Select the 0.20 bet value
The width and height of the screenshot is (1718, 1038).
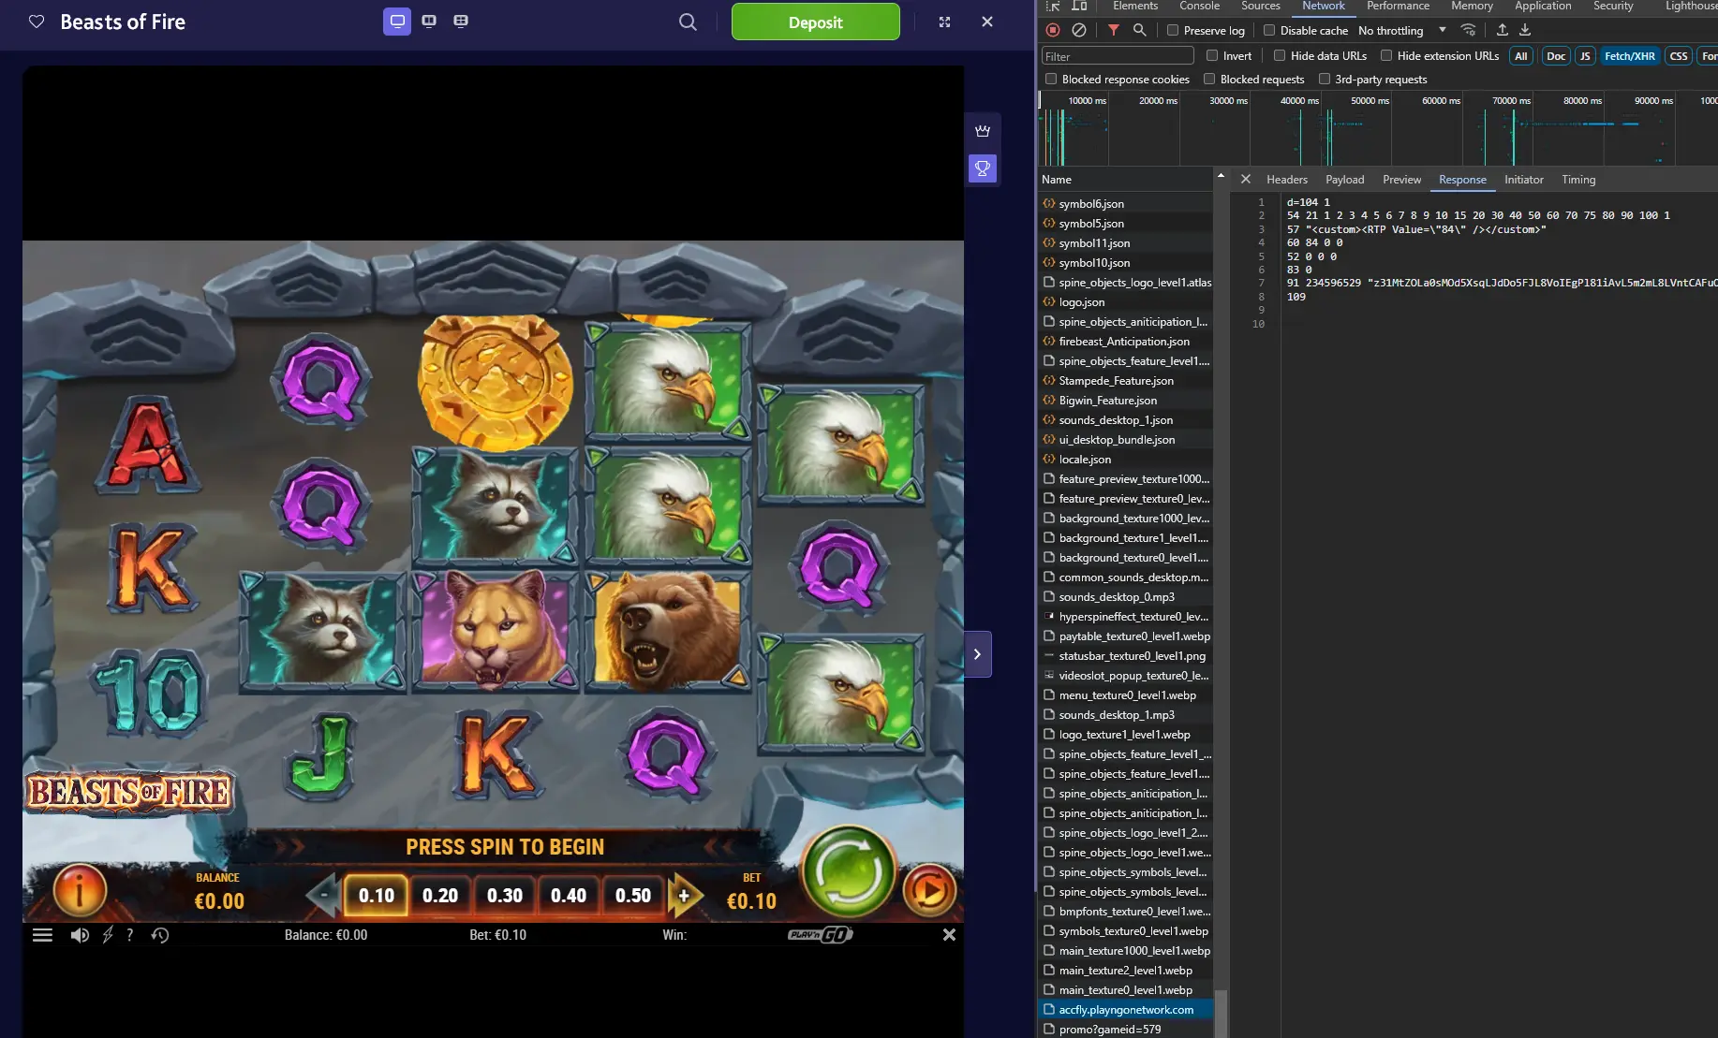(x=440, y=896)
